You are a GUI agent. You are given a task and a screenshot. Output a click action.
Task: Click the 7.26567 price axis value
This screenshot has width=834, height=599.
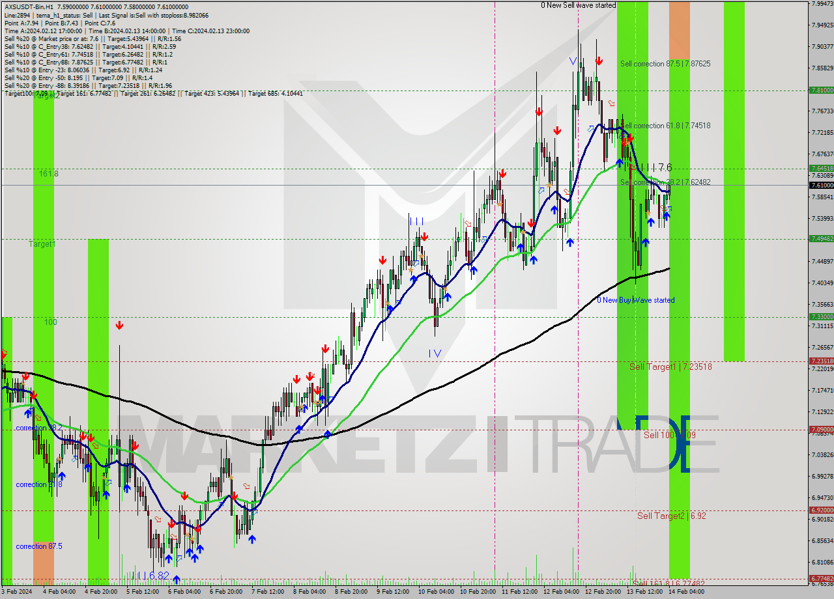(x=822, y=347)
